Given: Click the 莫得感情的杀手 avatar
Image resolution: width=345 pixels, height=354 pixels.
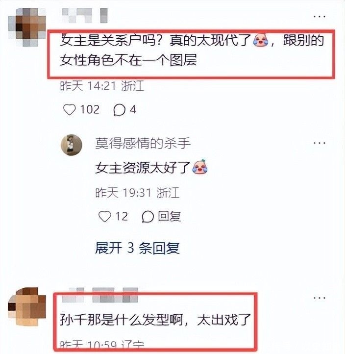Looking at the screenshot, I should point(72,145).
